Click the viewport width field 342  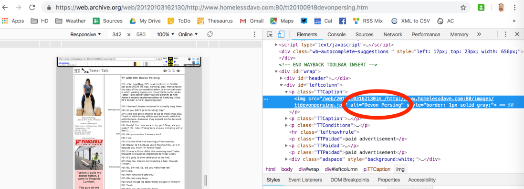coord(116,34)
